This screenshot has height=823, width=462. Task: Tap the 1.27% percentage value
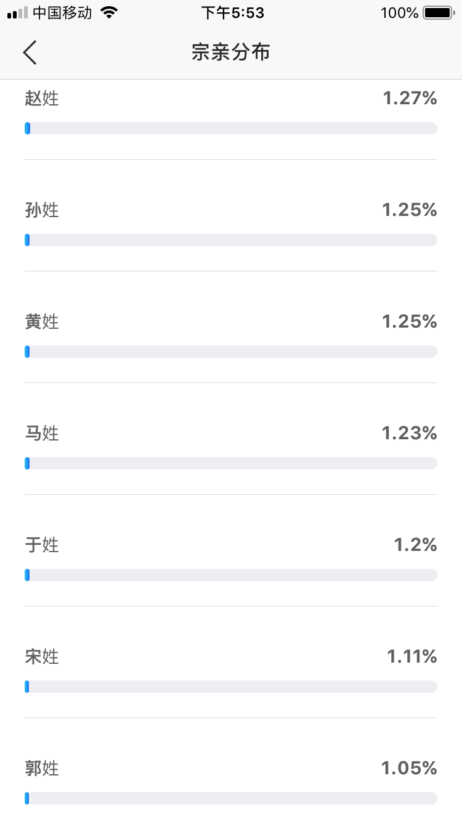click(410, 98)
